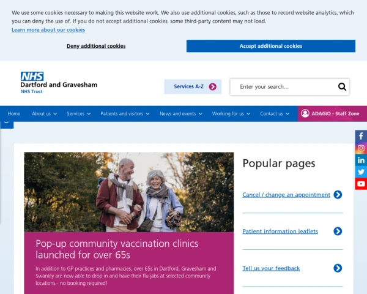Open the LinkedIn social icon

click(361, 160)
